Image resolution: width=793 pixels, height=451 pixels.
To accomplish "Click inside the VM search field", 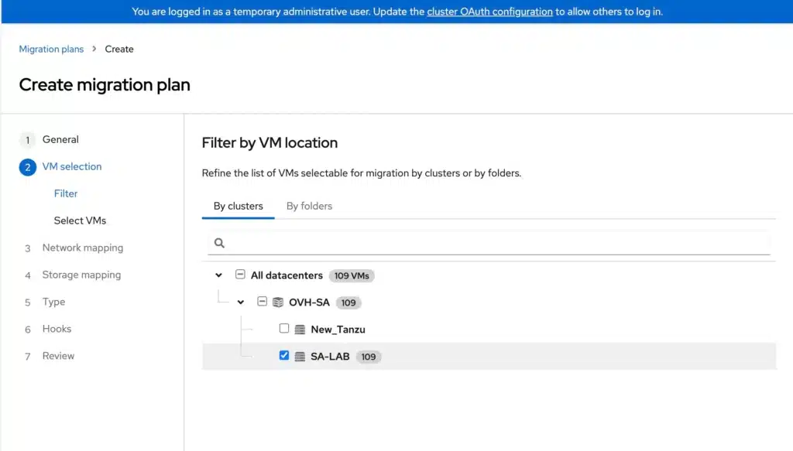I will (x=465, y=242).
